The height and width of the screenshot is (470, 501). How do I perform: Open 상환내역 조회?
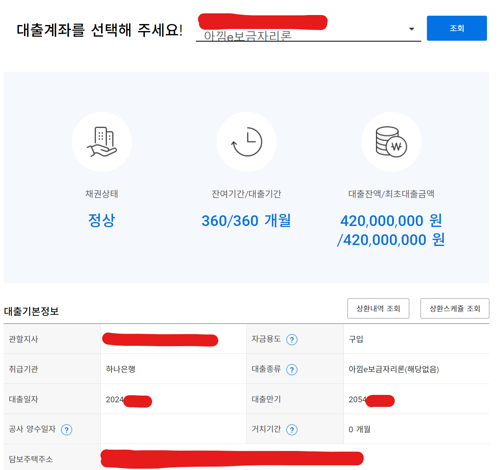[x=378, y=308]
